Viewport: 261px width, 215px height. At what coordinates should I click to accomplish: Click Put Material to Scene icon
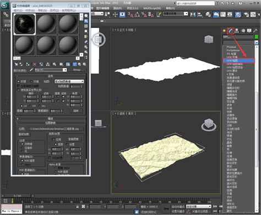21,64
